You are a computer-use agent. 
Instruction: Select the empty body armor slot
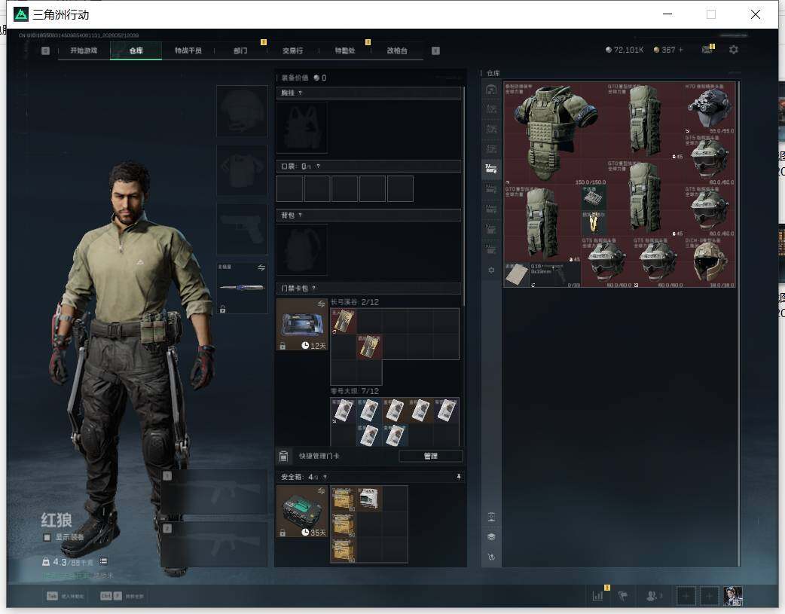coord(242,170)
